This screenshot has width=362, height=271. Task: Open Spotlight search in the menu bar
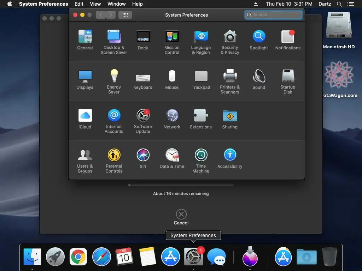click(339, 4)
